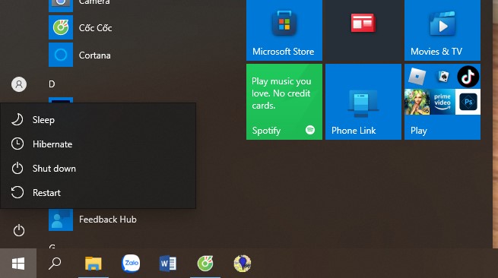
Task: Click the letter D group header
Action: [52, 84]
